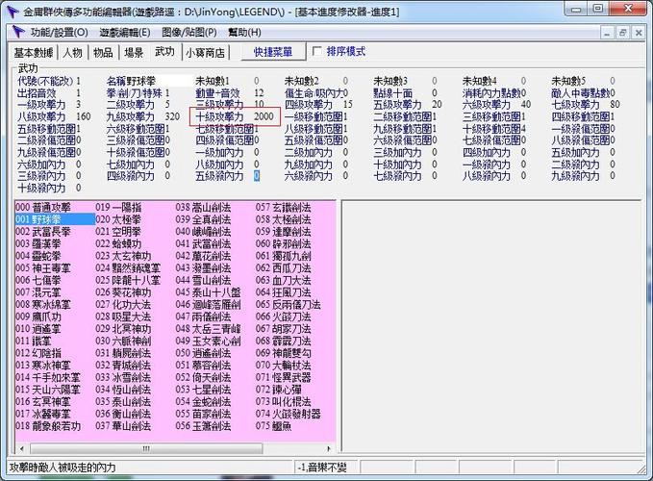Select 037 華山劍法 in the list

(x=123, y=426)
